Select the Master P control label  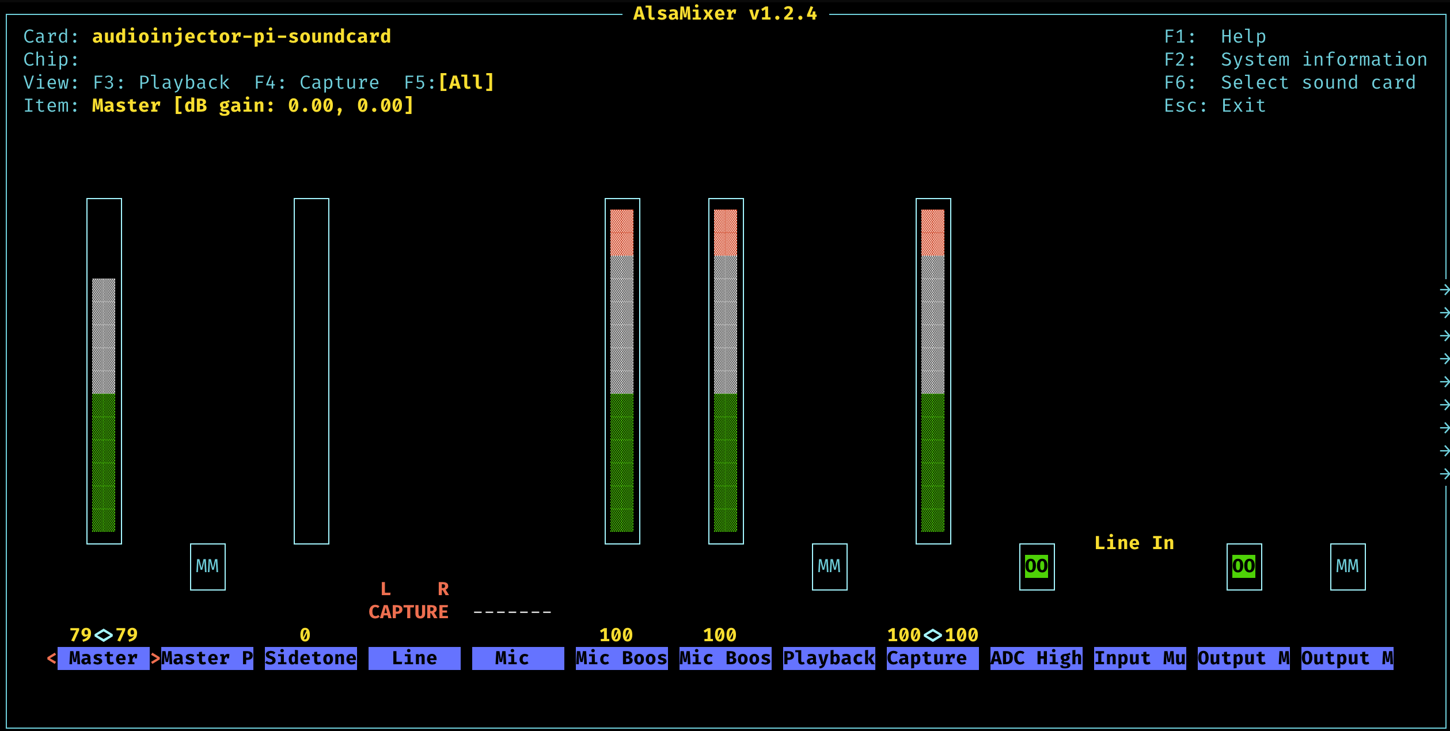[x=207, y=658]
